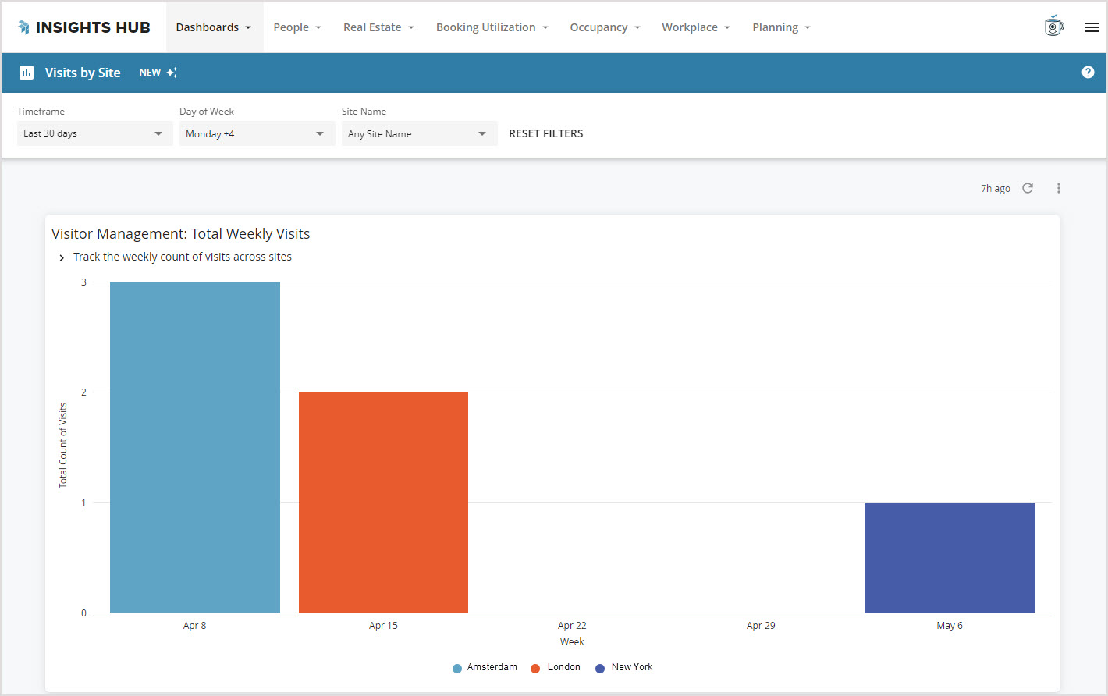Click the dark blue New York bar for May 6
The image size is (1108, 696).
pos(950,558)
